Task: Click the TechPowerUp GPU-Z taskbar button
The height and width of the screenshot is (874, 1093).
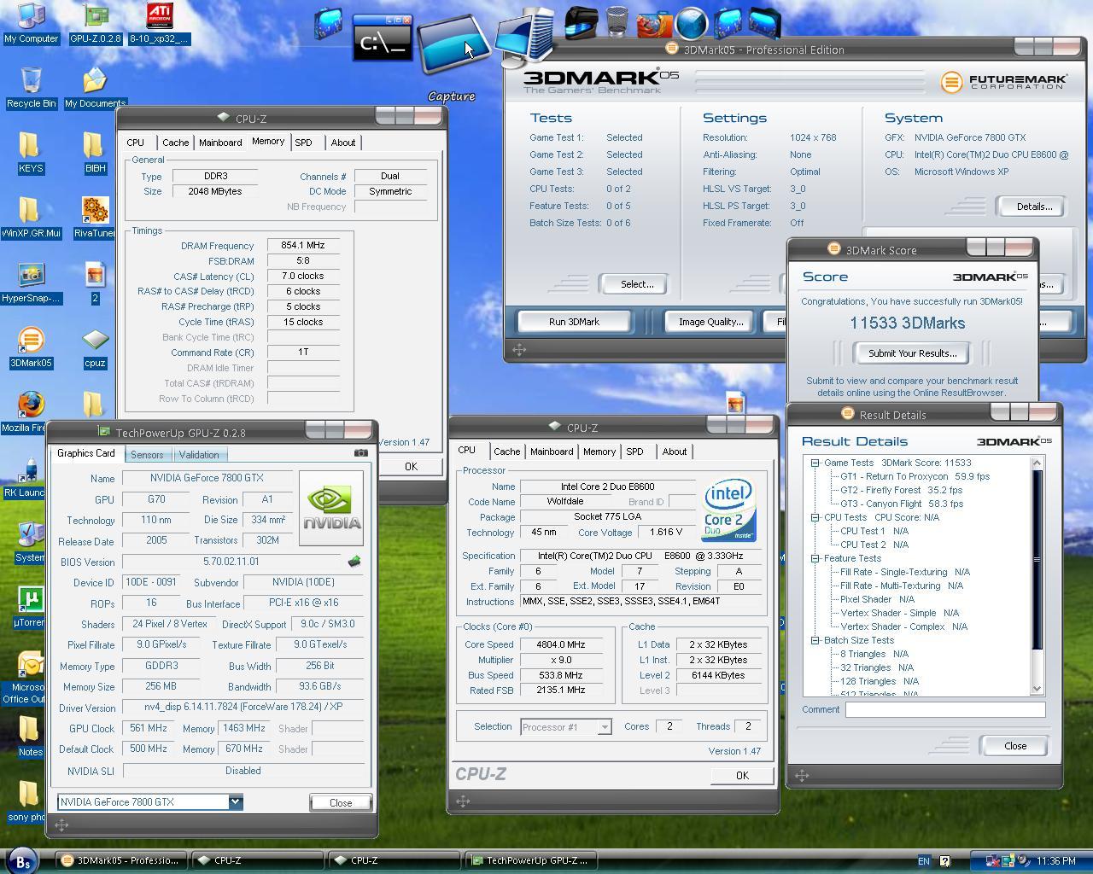Action: (529, 860)
